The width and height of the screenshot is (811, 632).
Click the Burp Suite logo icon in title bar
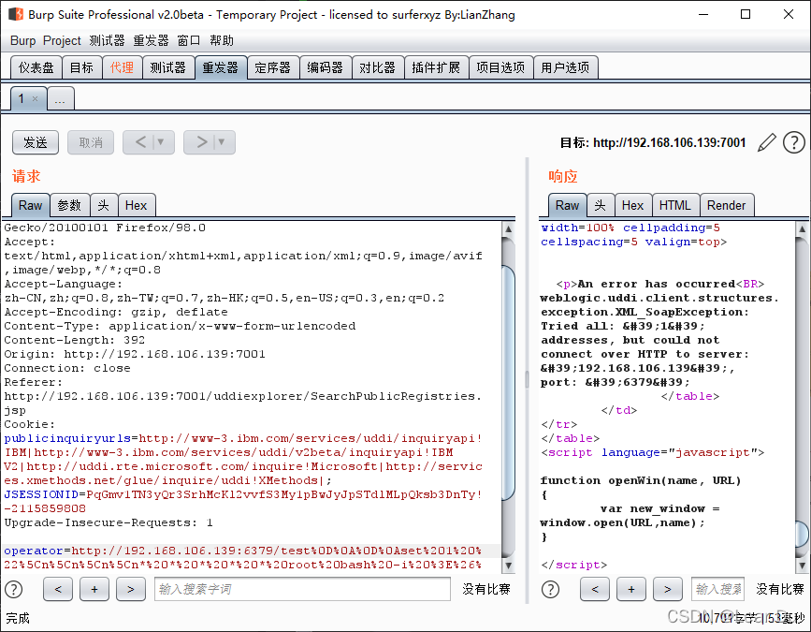tap(16, 14)
